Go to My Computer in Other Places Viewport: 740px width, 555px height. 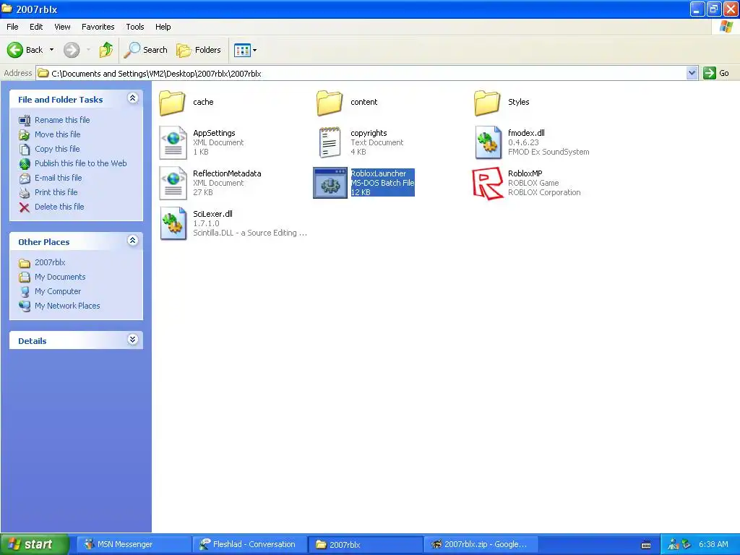[58, 292]
